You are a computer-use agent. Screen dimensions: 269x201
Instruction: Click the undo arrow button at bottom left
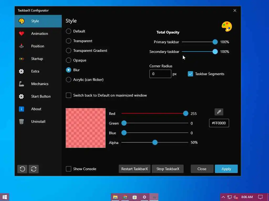(22, 169)
